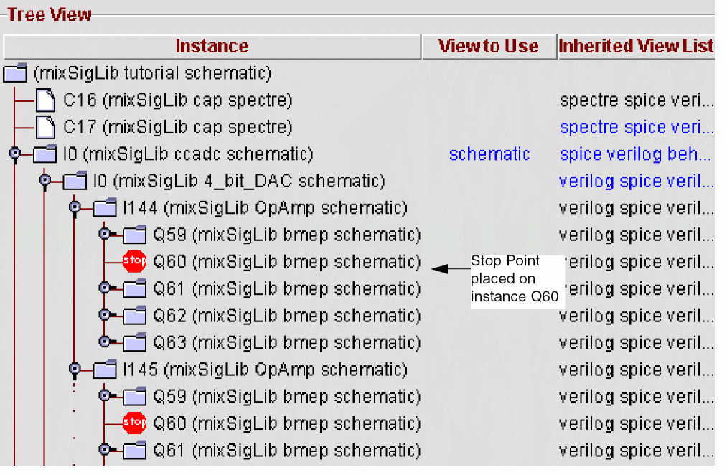Collapse the I145 OpAmp tree node

tap(74, 370)
